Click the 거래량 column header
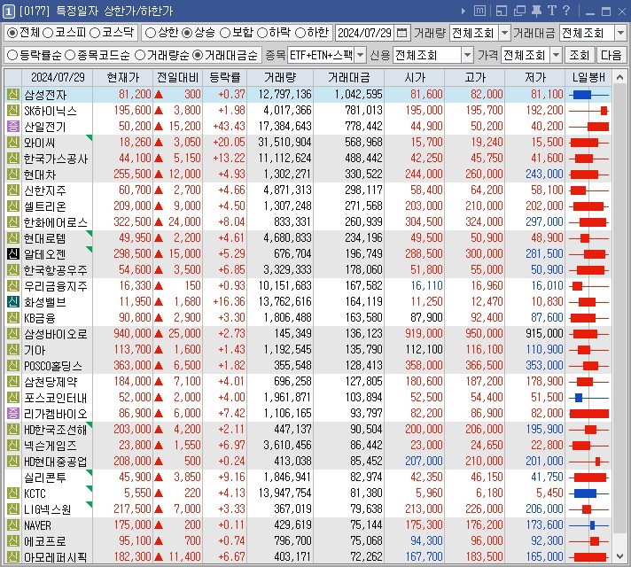The height and width of the screenshot is (567, 631). (x=280, y=77)
